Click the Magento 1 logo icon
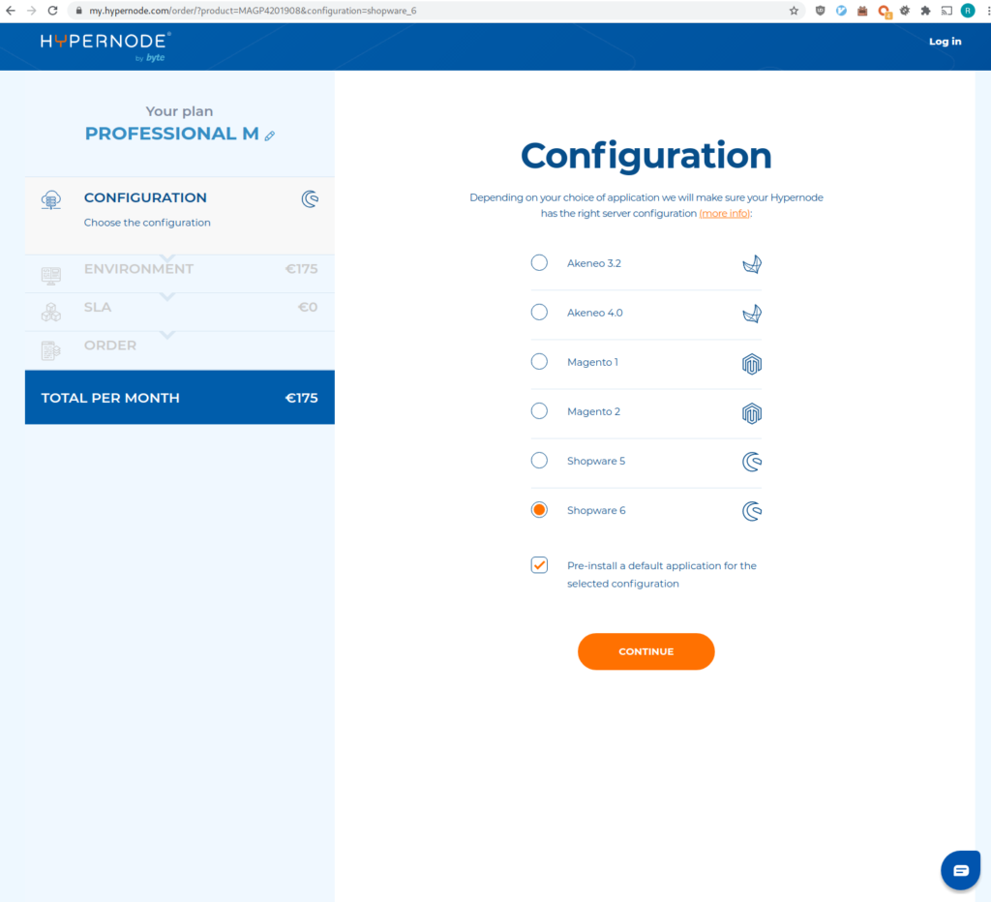Screen dimensions: 991x902 751,364
